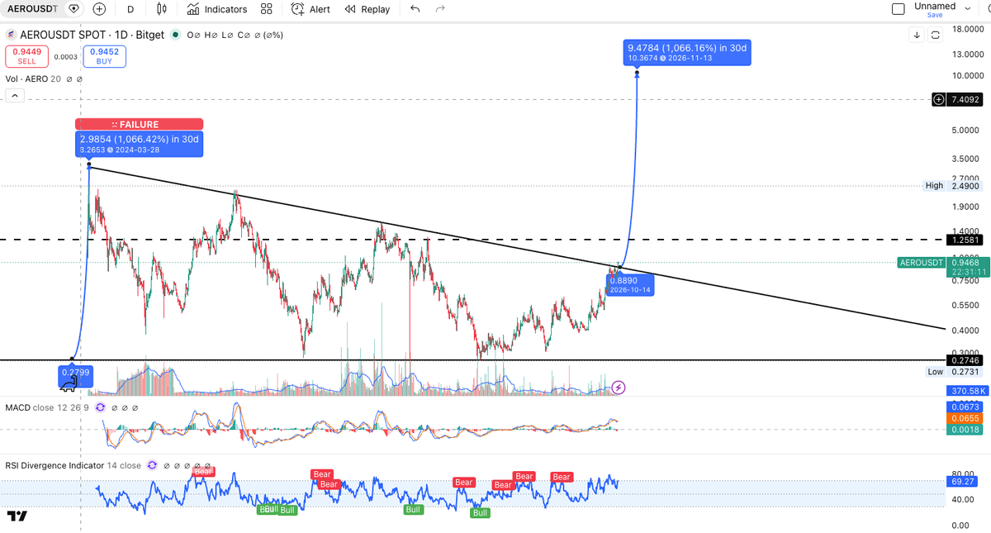Click the 1.2581 horizontal line price label

pyautogui.click(x=965, y=240)
